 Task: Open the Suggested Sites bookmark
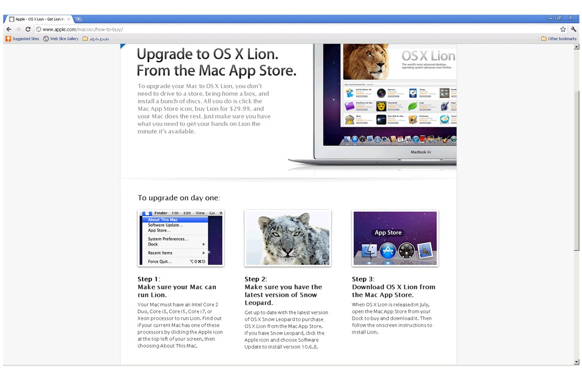[x=23, y=39]
